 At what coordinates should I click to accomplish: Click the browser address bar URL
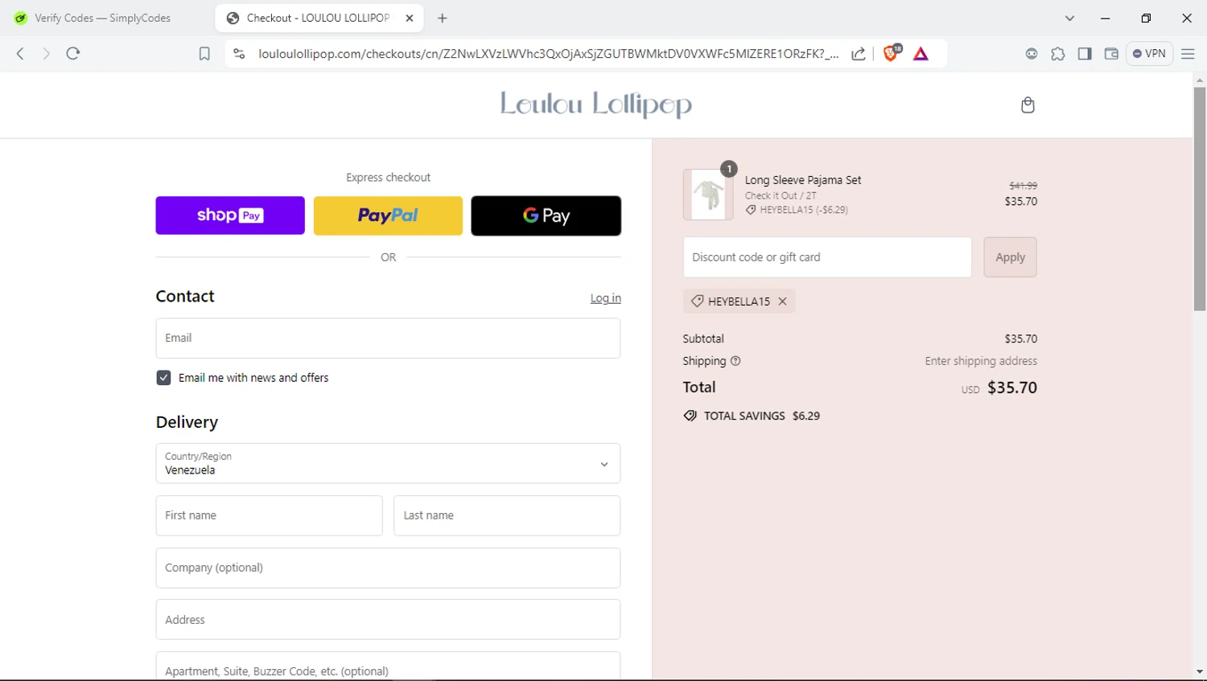[x=547, y=54]
